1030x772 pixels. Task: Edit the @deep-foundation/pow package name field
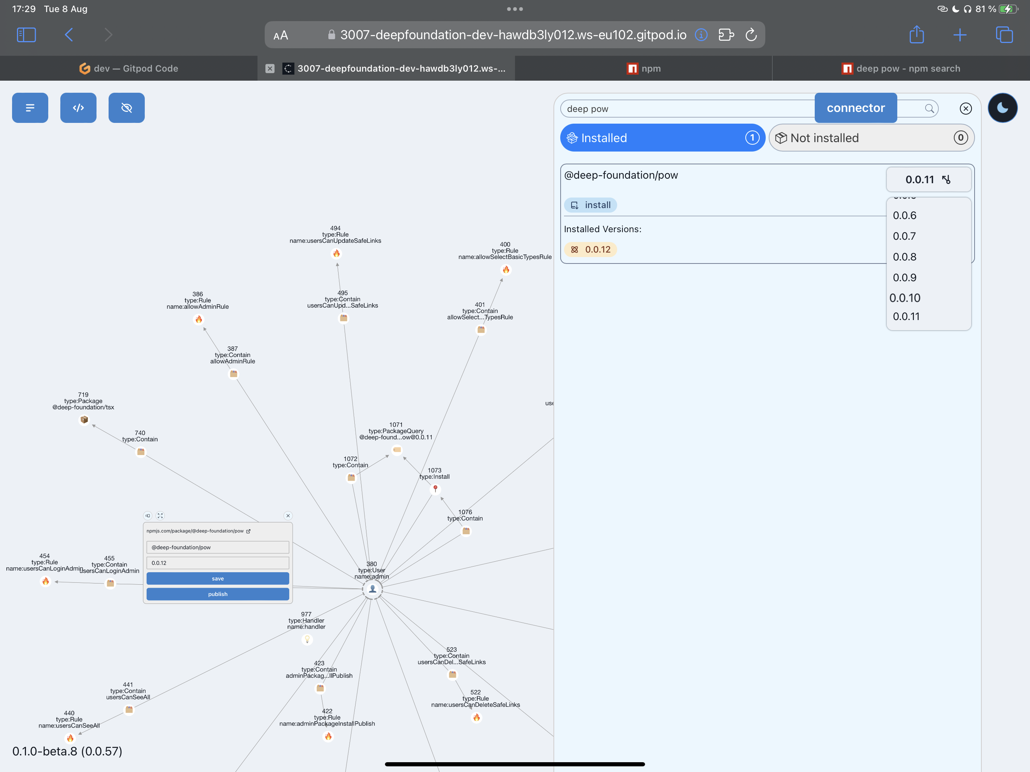[218, 547]
